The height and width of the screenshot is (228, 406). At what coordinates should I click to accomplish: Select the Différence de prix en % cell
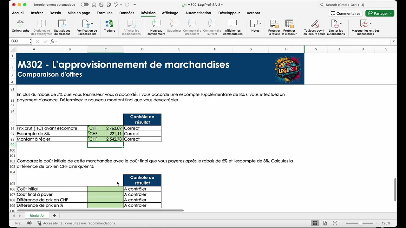pos(52,205)
